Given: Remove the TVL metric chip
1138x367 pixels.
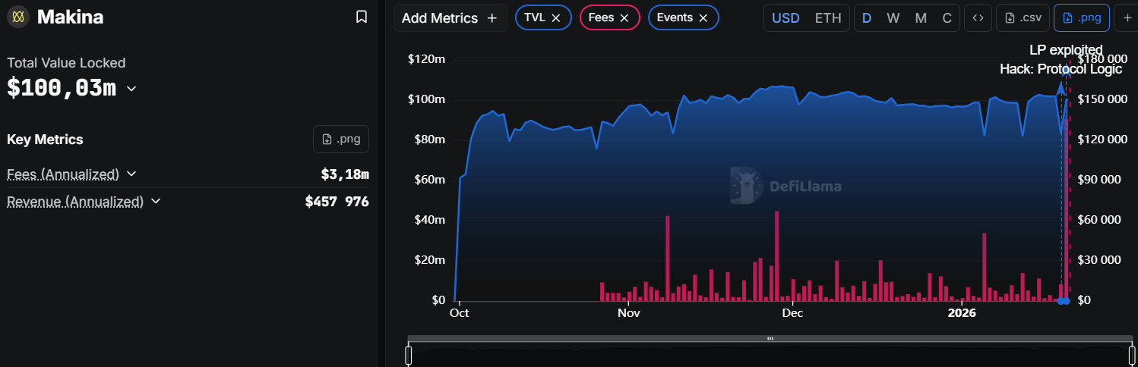Looking at the screenshot, I should [556, 18].
